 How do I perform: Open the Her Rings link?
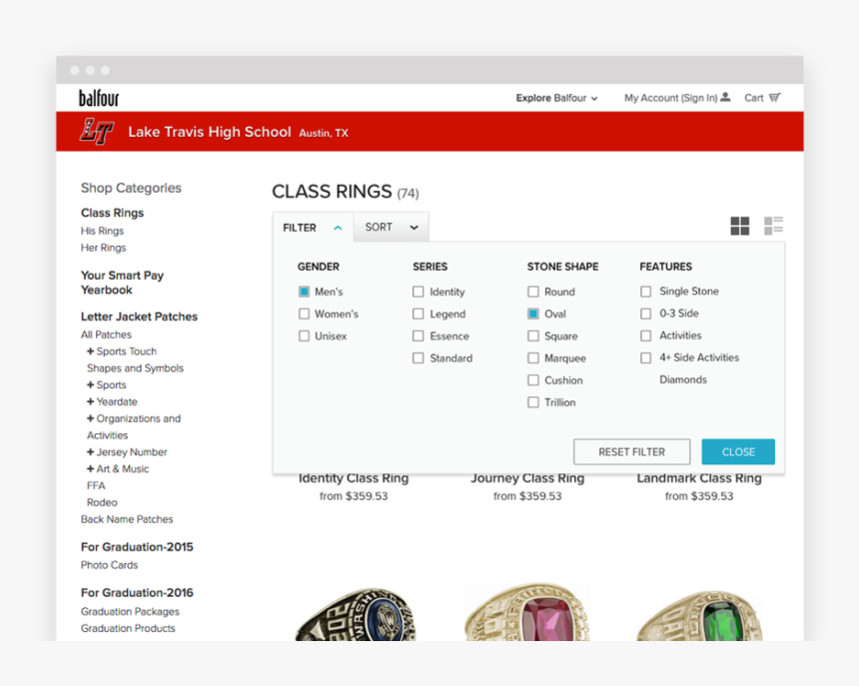tap(104, 248)
